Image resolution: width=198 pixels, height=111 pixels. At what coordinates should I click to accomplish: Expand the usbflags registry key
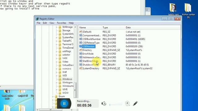click(x=57, y=51)
